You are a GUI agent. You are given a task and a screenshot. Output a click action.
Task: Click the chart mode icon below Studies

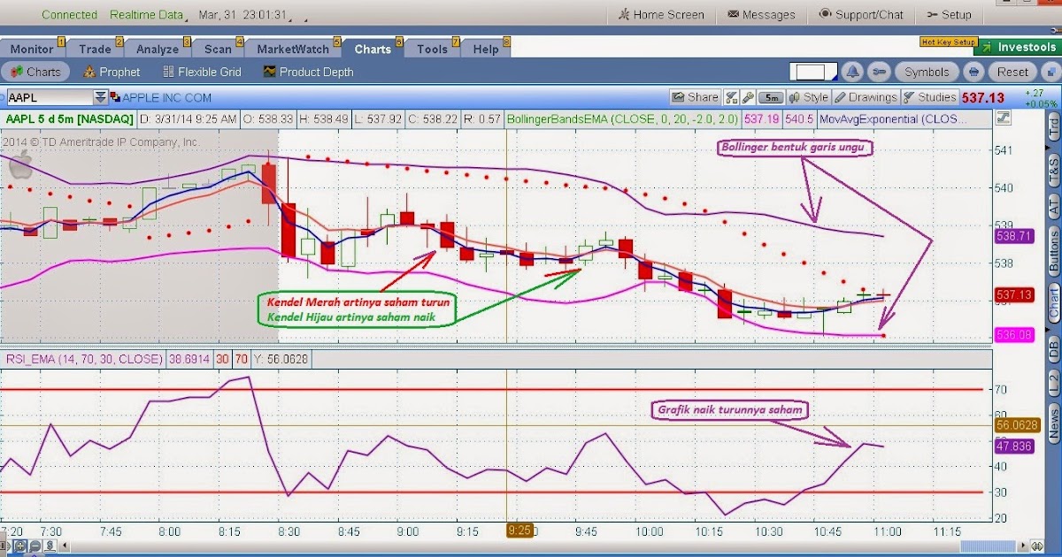1004,118
